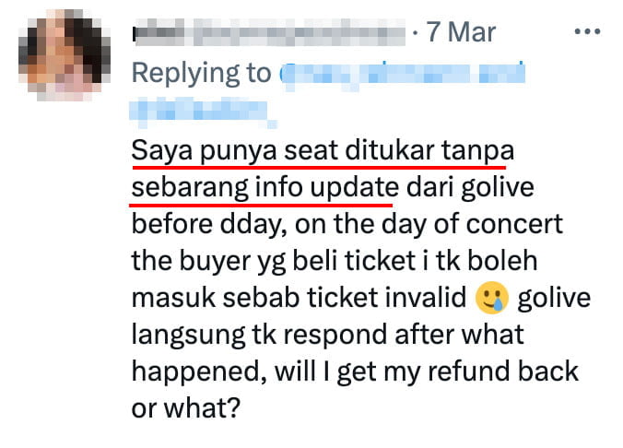Click the word "refund"
623x448 pixels.
pyautogui.click(x=469, y=371)
